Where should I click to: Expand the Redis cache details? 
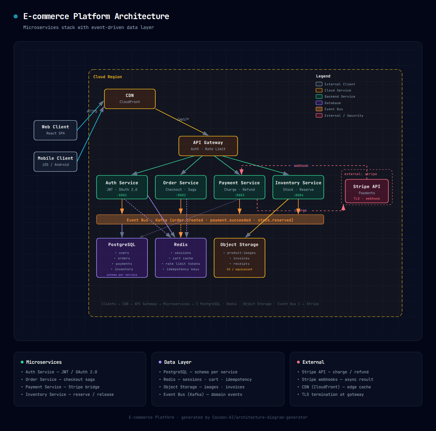(x=181, y=258)
